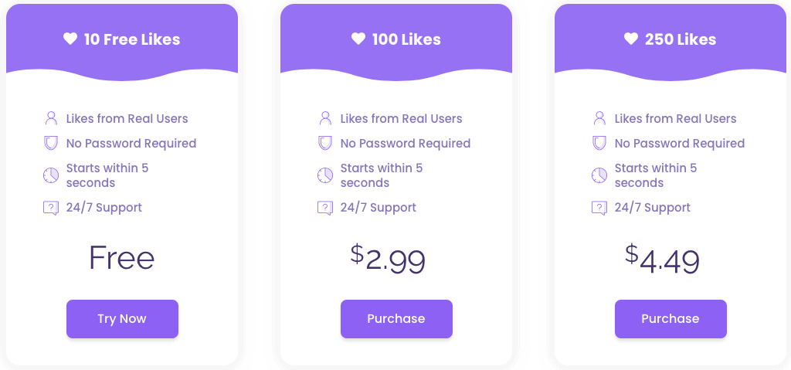Click the user icon in the 250 Likes card

(x=599, y=119)
